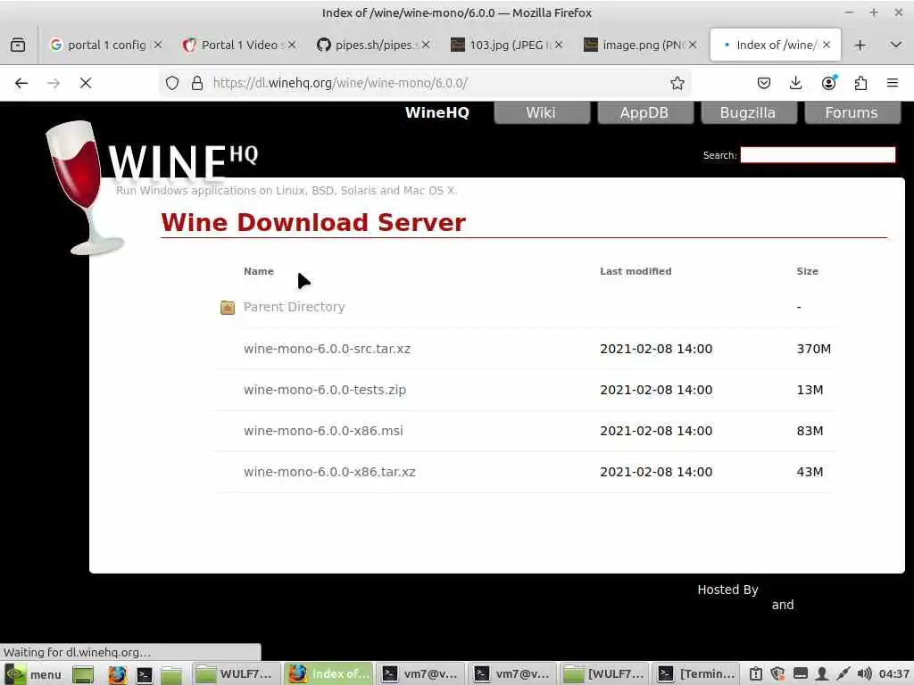Click the WineHQ search field
The width and height of the screenshot is (914, 685).
(818, 155)
